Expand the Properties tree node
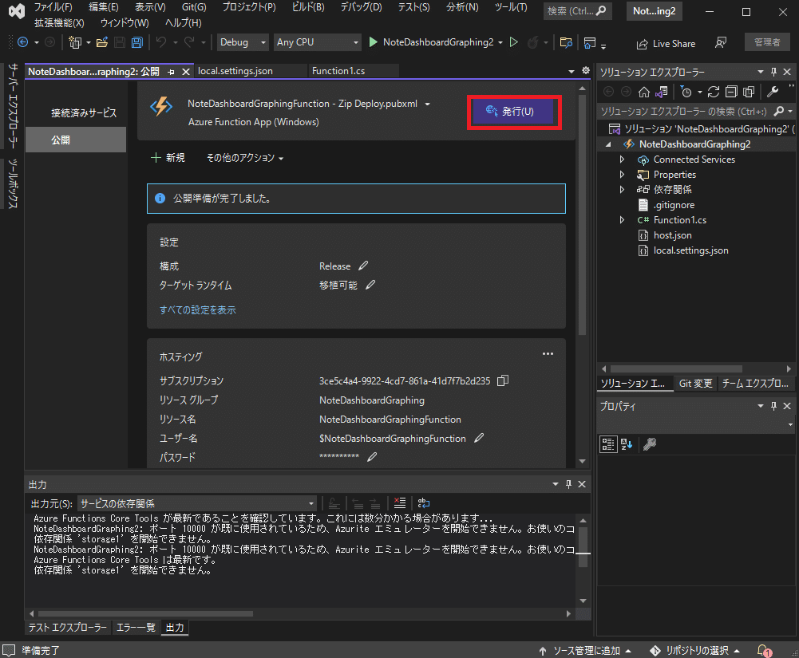 [x=622, y=175]
